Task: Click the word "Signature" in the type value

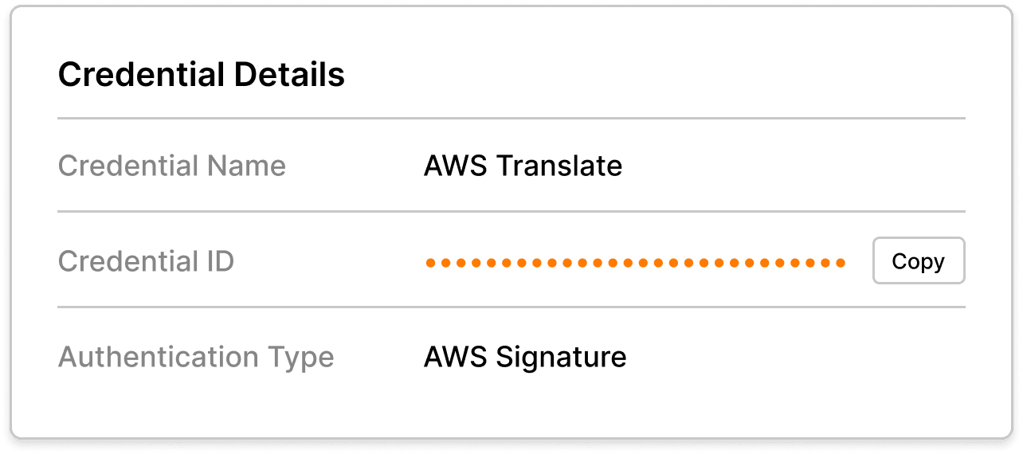Action: pos(561,357)
